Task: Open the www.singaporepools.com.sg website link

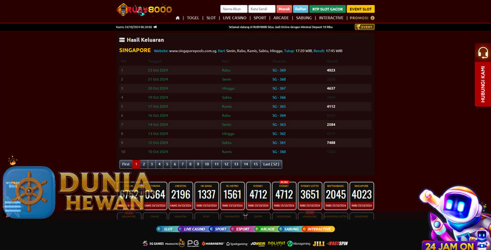Action: (x=193, y=51)
